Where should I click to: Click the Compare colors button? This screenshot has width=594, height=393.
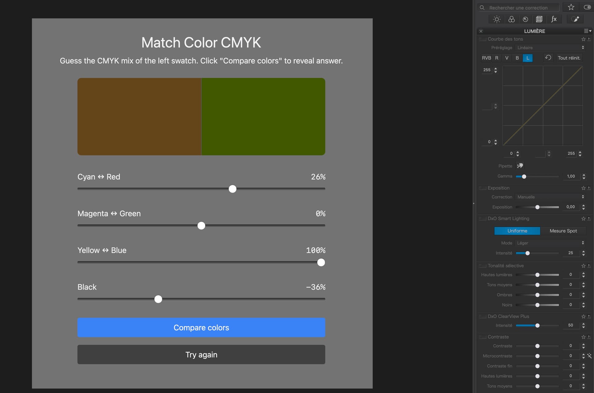pos(201,327)
